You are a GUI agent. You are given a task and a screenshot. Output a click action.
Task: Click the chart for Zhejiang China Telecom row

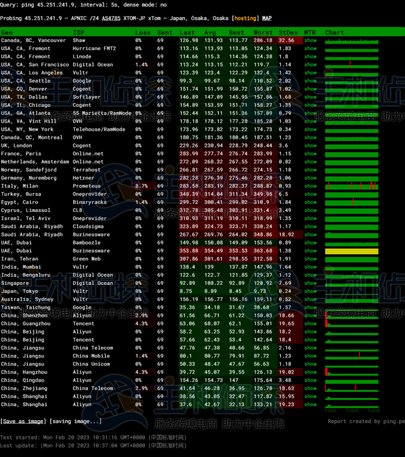tap(351, 388)
